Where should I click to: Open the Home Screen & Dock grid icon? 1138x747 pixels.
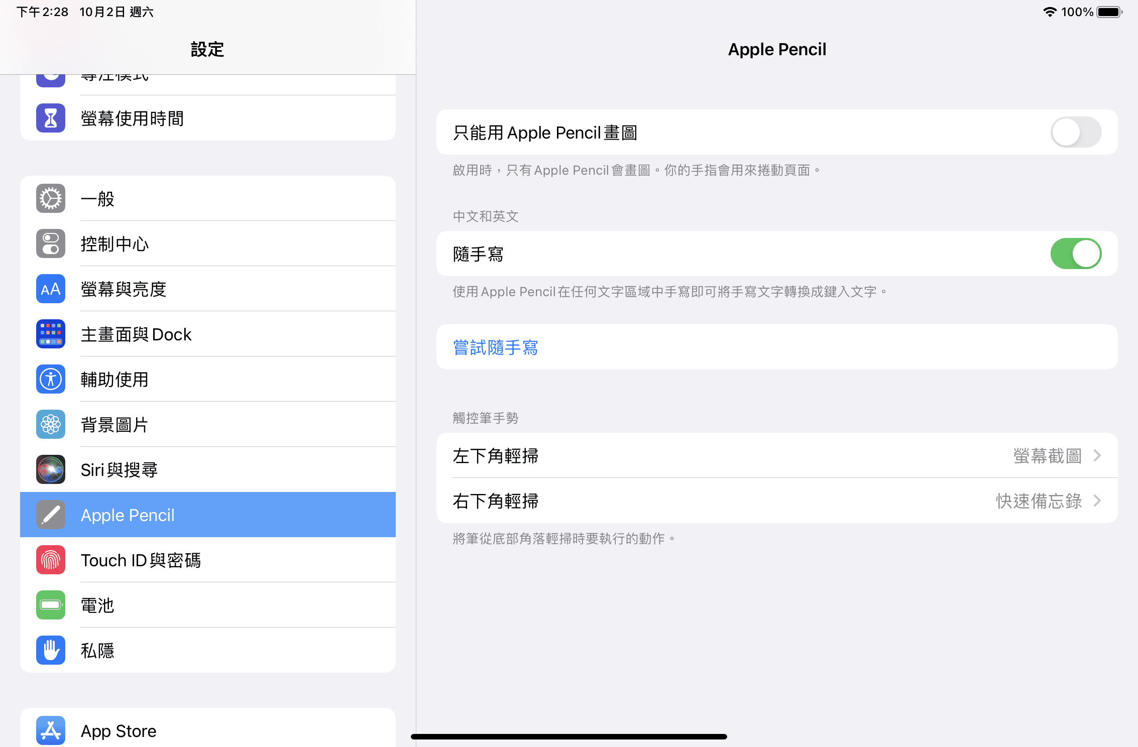[51, 334]
